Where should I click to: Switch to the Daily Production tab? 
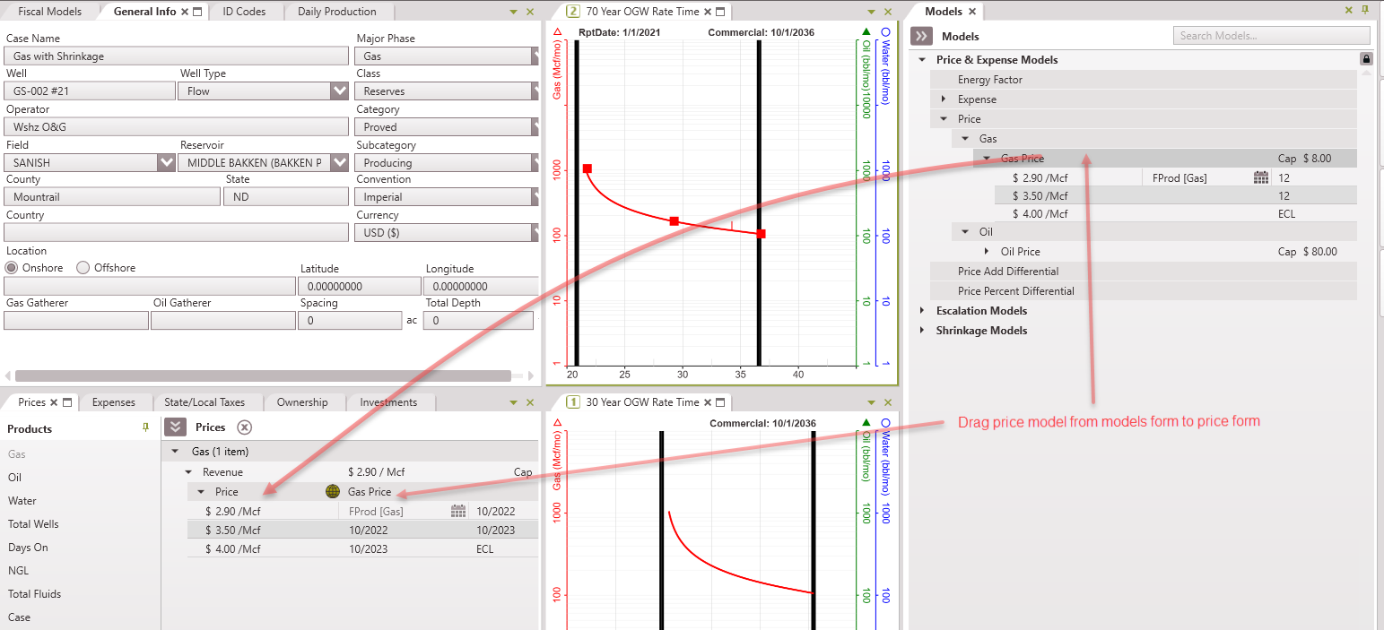[x=336, y=12]
